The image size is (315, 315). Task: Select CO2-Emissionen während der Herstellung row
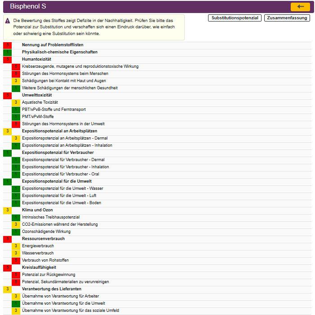(60, 224)
